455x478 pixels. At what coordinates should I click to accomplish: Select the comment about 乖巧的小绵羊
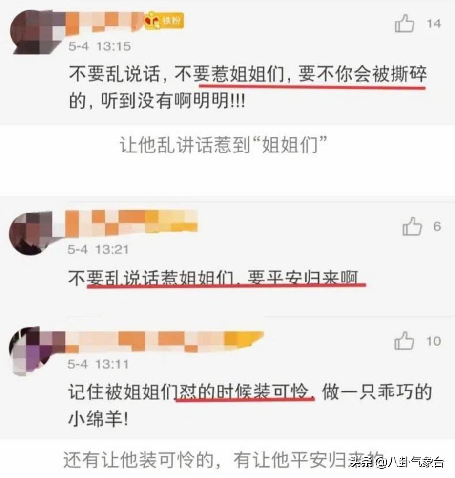[250, 406]
